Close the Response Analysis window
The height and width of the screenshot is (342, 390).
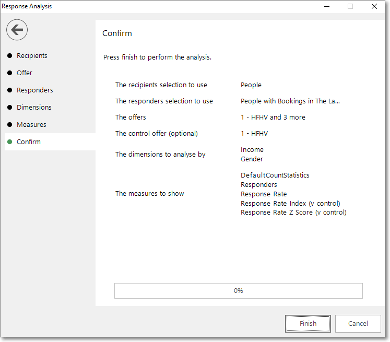point(374,6)
